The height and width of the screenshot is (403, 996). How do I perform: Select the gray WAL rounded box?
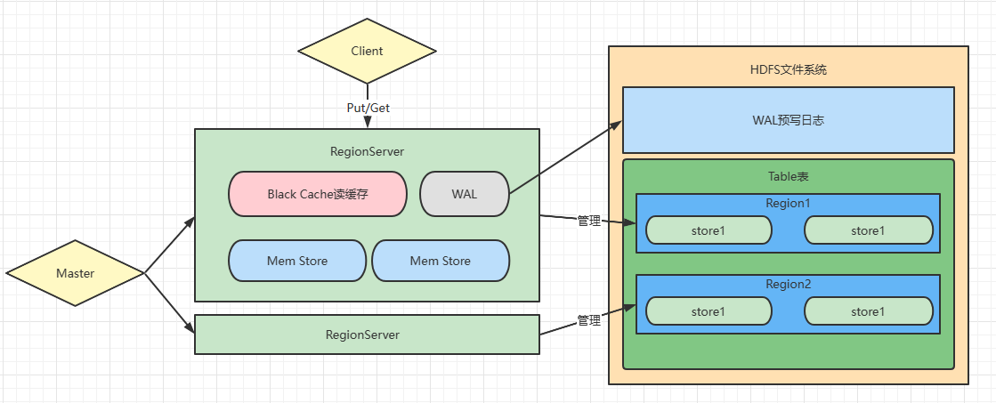(x=465, y=194)
